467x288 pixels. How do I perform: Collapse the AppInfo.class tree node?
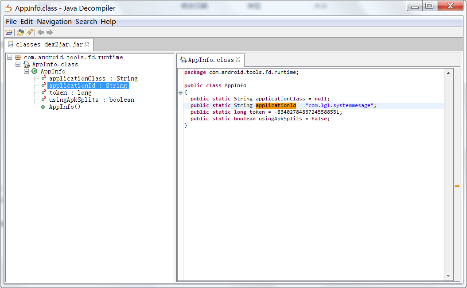(18, 64)
